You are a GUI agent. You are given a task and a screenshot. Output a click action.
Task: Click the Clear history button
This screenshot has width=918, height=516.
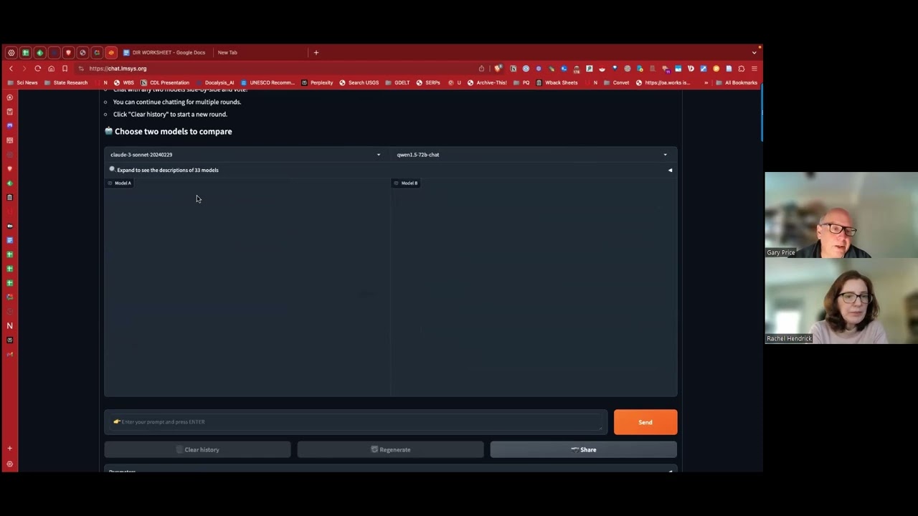click(197, 449)
